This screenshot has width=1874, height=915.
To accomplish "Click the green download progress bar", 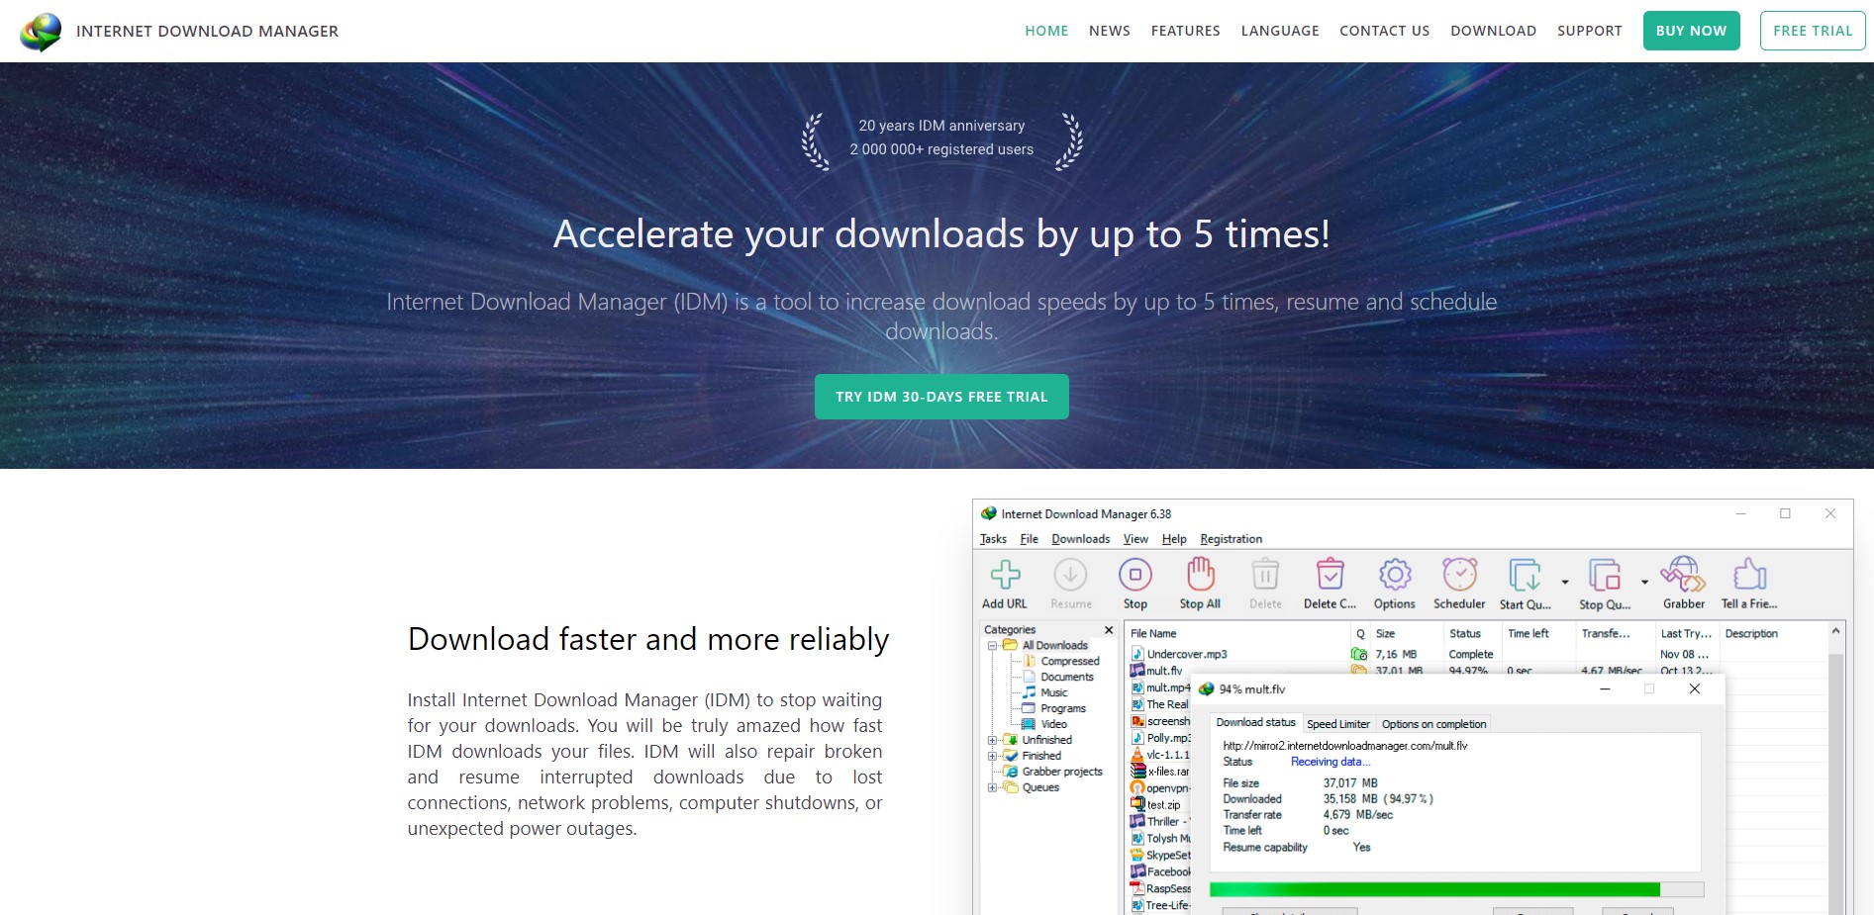I will (x=1433, y=889).
